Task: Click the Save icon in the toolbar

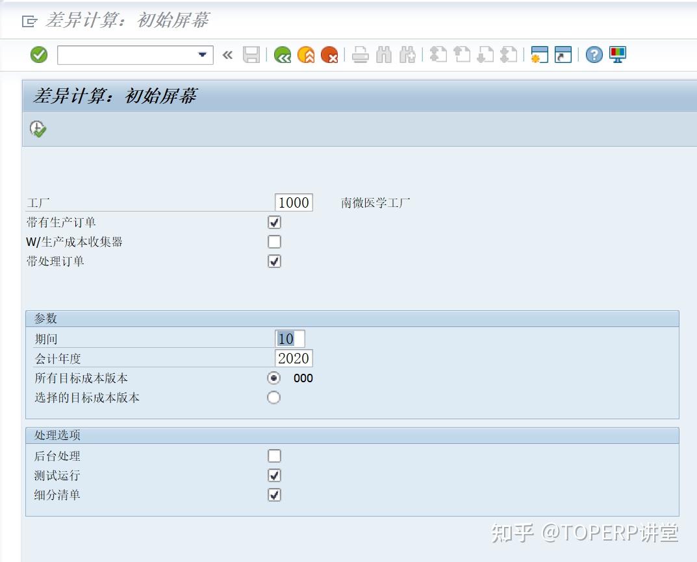Action: tap(249, 55)
